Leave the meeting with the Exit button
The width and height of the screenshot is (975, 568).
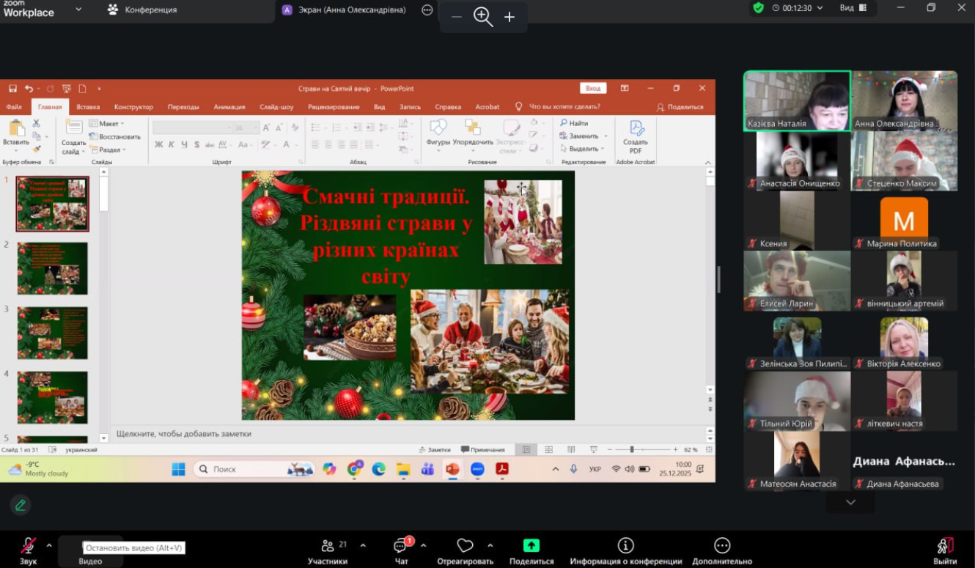(945, 547)
